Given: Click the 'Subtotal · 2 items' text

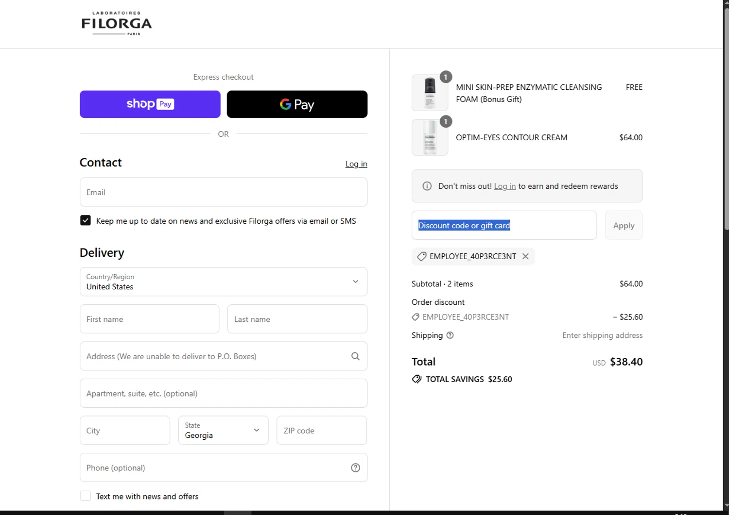Looking at the screenshot, I should click(x=442, y=284).
